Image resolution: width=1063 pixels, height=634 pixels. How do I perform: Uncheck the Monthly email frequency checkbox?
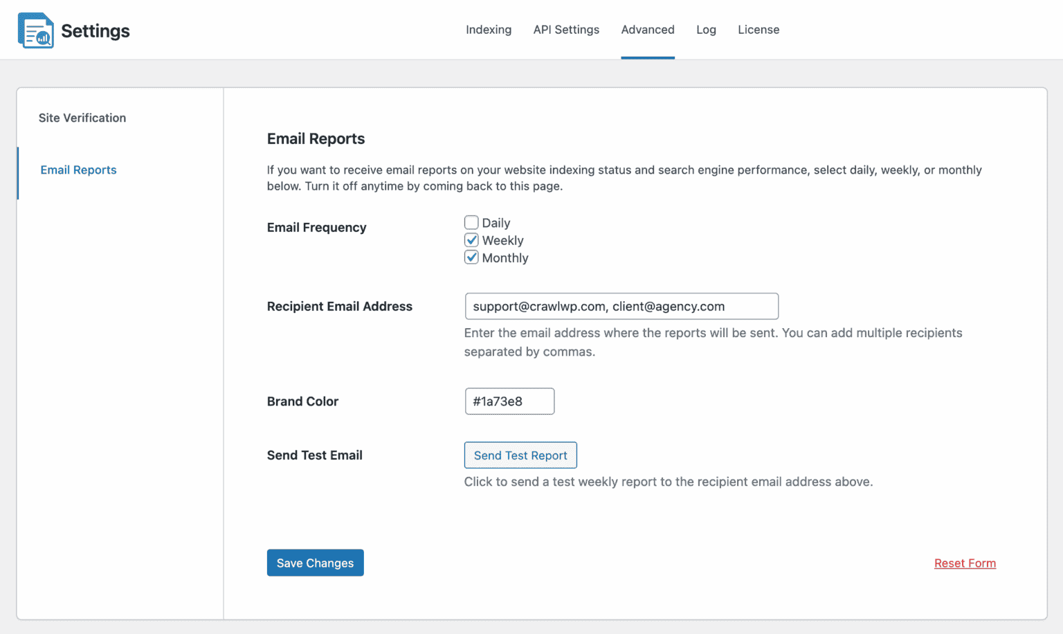tap(471, 257)
